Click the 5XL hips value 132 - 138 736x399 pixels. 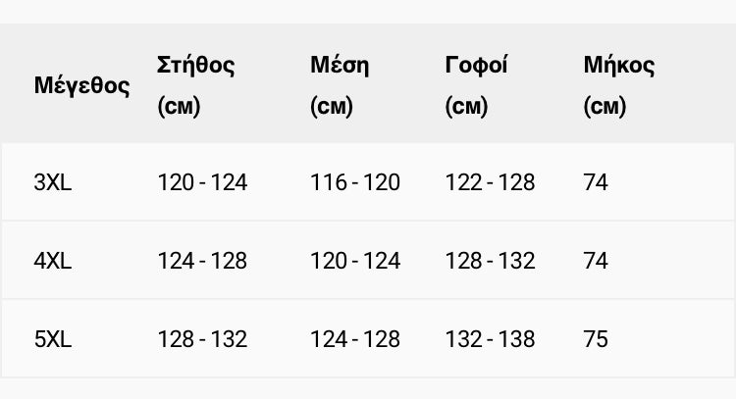click(x=490, y=339)
